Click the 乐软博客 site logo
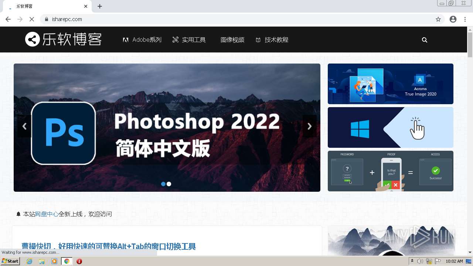The image size is (473, 266). click(63, 39)
